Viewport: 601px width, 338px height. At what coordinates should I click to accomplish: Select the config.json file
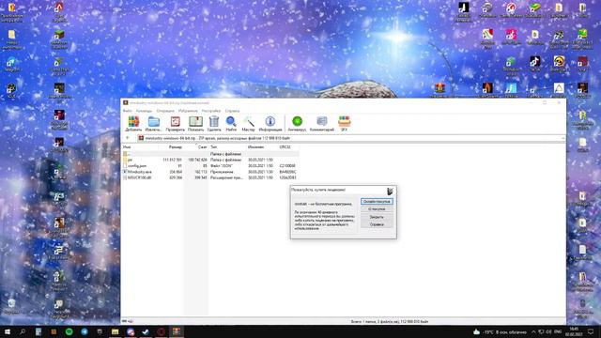point(210,166)
